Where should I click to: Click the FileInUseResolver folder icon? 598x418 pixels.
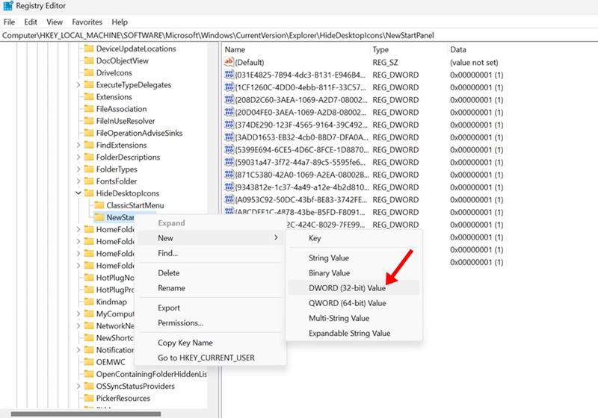pos(89,121)
